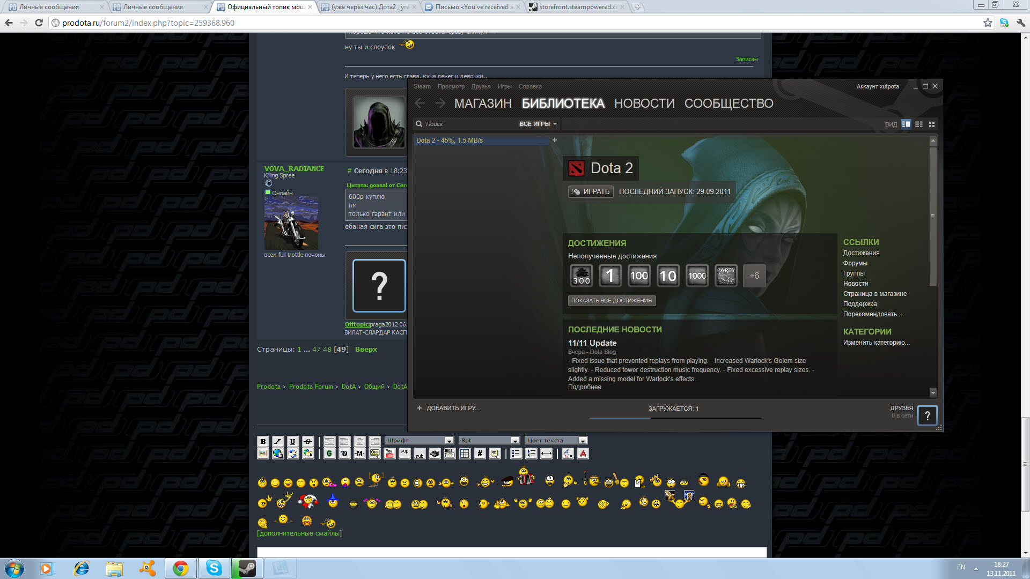This screenshot has height=579, width=1030.
Task: Click the horizontal rule icon
Action: (546, 454)
